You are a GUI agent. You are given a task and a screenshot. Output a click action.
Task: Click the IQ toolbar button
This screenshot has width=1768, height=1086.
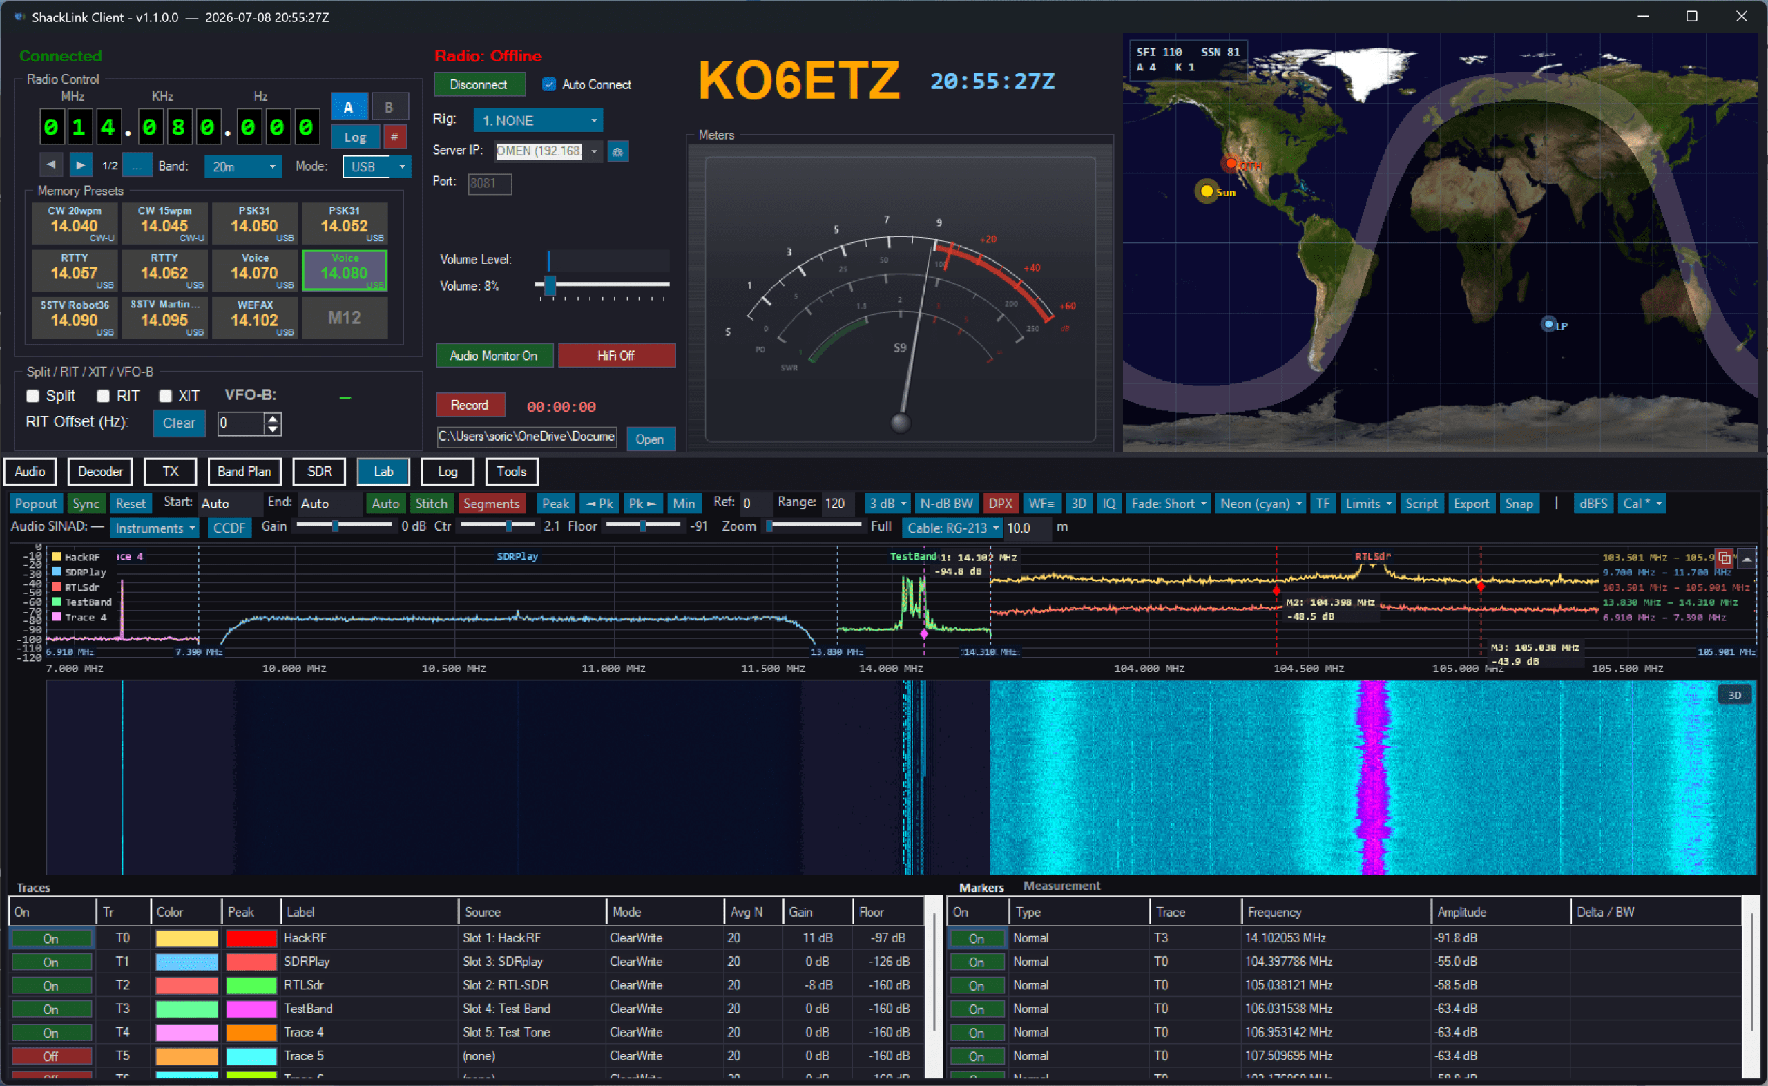point(1109,504)
